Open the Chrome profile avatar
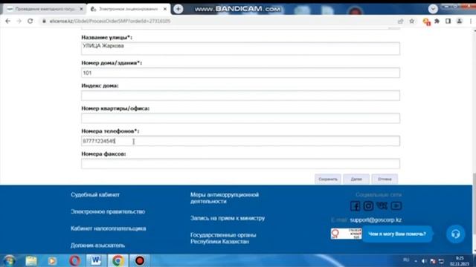The height and width of the screenshot is (267, 476). pyautogui.click(x=460, y=22)
